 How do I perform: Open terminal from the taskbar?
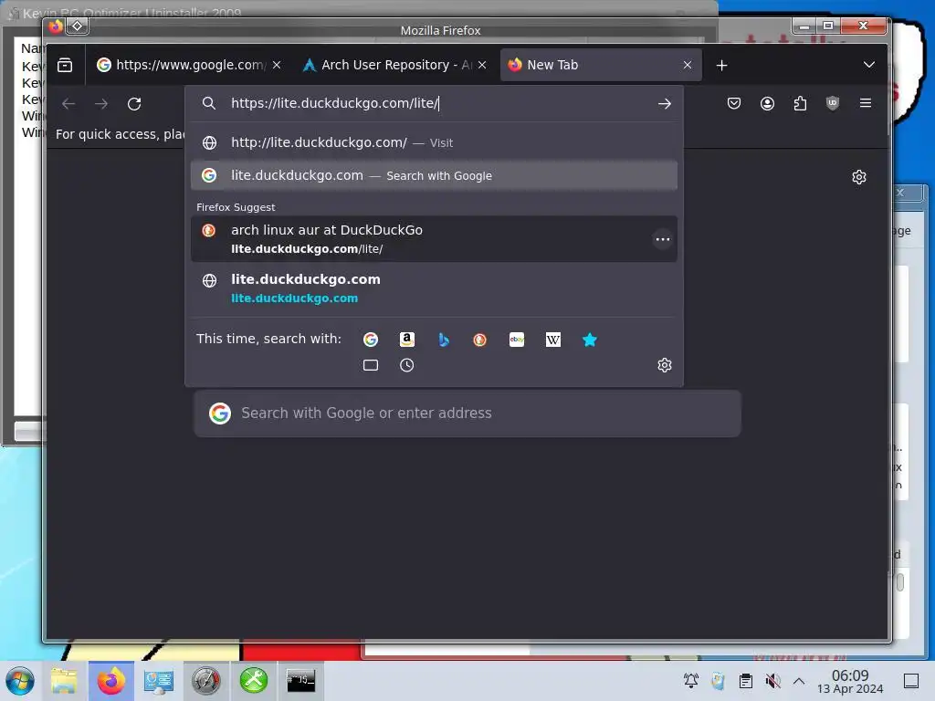(301, 680)
